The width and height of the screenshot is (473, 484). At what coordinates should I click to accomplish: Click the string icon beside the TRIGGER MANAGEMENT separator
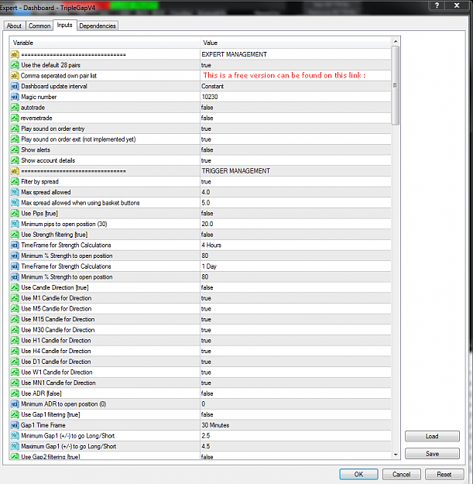[15, 171]
